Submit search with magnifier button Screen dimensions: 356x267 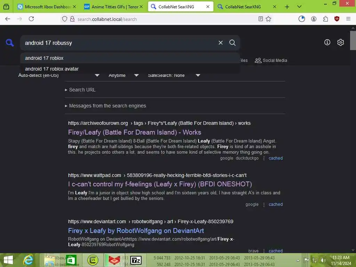coord(232,43)
